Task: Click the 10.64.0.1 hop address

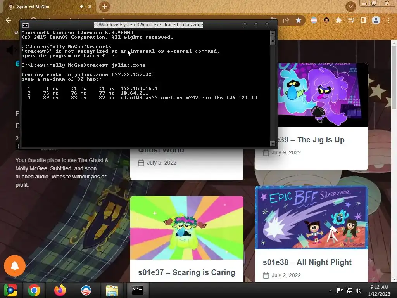Action: point(135,93)
